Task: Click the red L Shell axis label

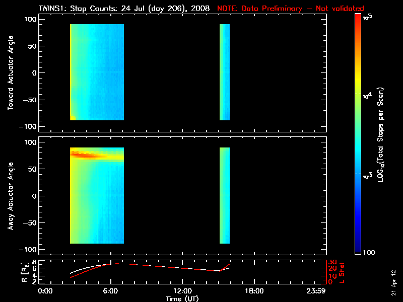Action: point(342,272)
